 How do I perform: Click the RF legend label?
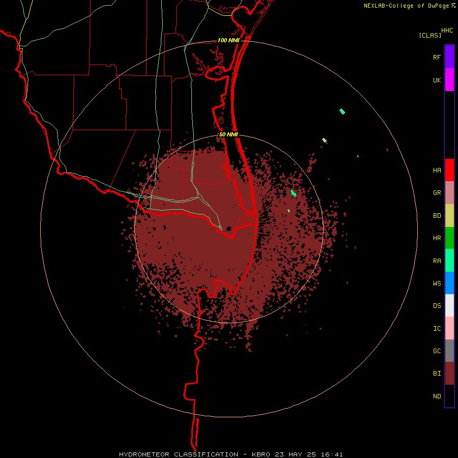click(437, 58)
